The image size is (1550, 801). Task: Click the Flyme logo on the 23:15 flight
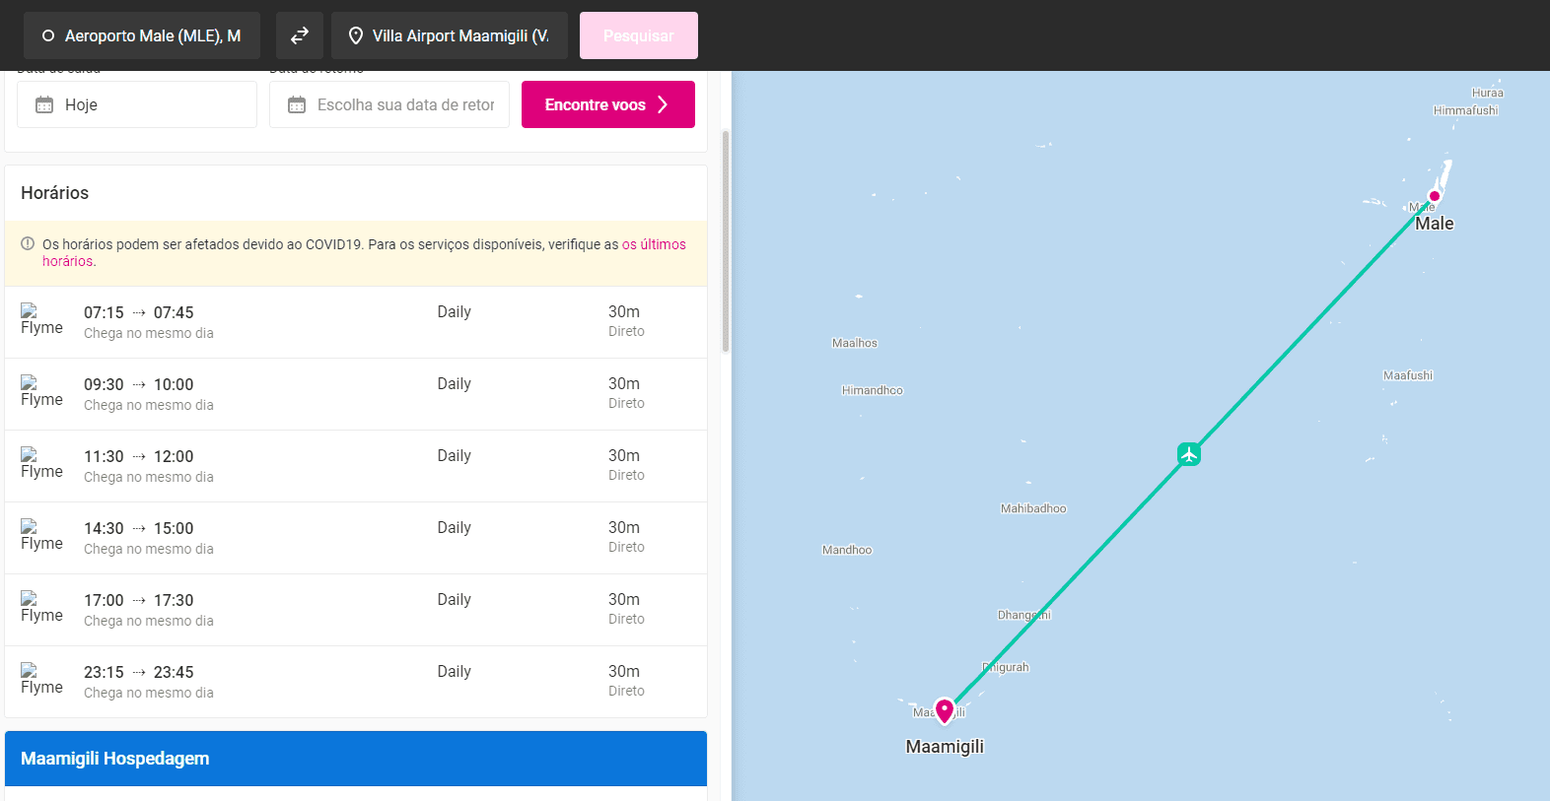coord(41,679)
